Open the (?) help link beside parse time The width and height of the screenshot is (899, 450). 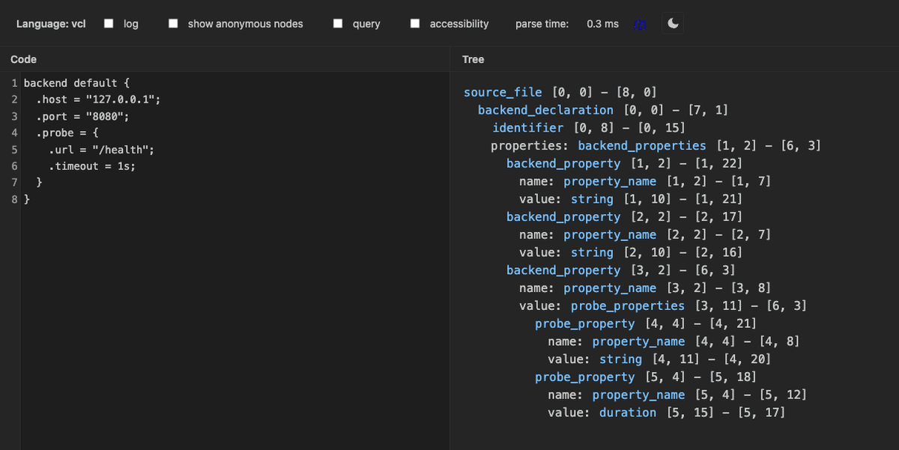pyautogui.click(x=640, y=24)
